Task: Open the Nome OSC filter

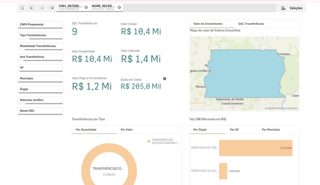Action: click(40, 111)
